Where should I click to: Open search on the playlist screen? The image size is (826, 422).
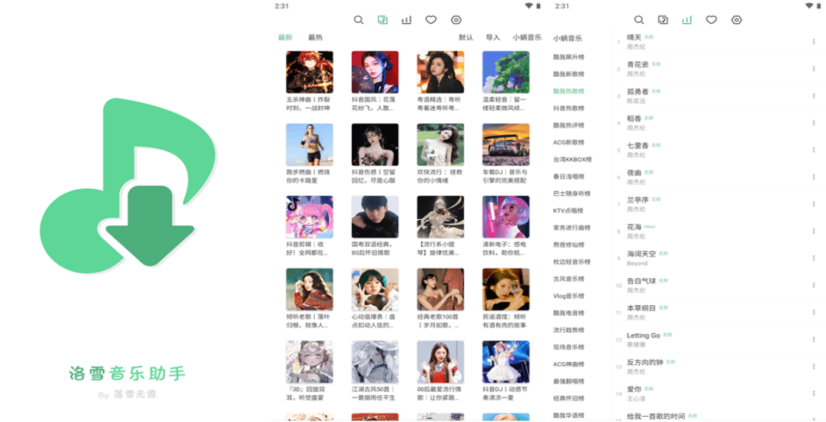point(358,20)
